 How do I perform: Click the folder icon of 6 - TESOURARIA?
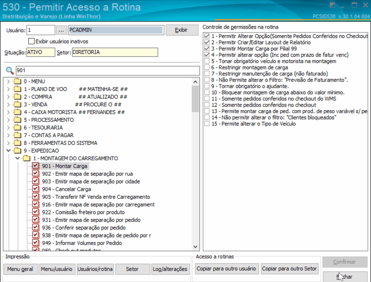pos(17,127)
